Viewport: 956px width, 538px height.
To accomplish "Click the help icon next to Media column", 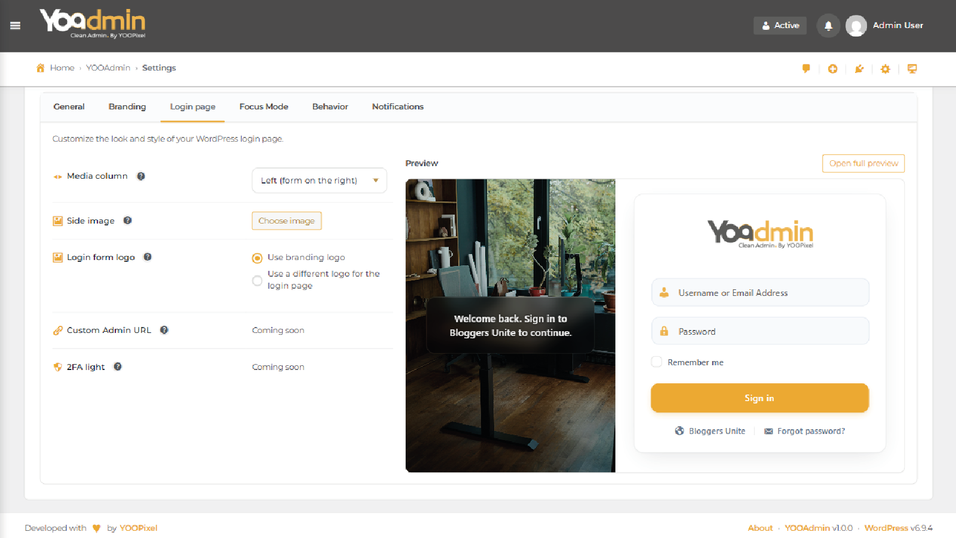I will pyautogui.click(x=141, y=176).
